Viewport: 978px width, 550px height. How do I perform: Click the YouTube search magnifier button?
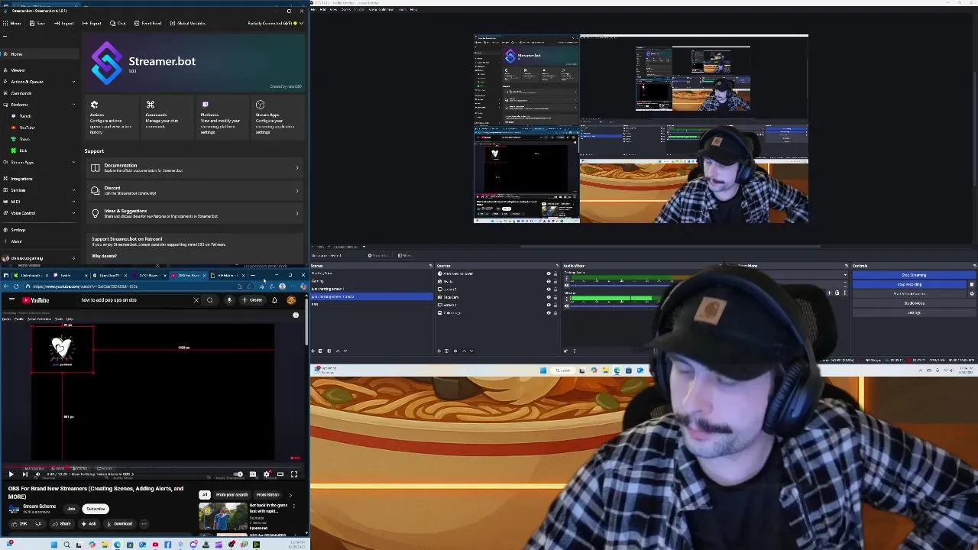tap(210, 300)
